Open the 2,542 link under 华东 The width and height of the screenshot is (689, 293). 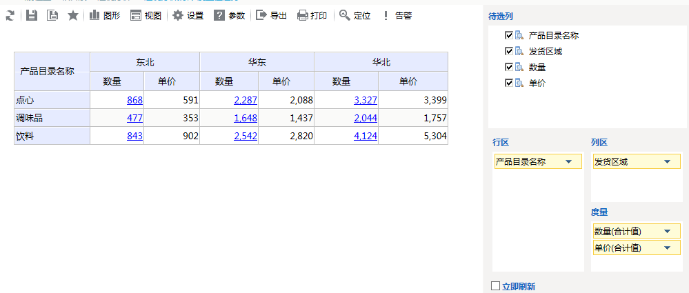tap(246, 137)
